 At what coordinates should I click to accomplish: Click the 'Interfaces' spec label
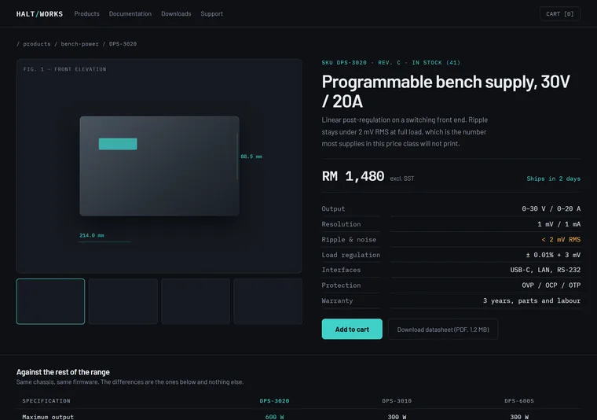[x=341, y=270]
